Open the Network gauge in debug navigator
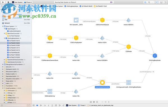Image resolution: width=168 pixels, height=107 pixels. point(16,23)
